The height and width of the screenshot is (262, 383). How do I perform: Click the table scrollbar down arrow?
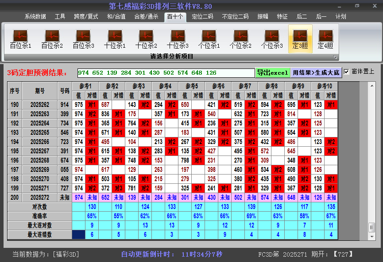pyautogui.click(x=371, y=235)
